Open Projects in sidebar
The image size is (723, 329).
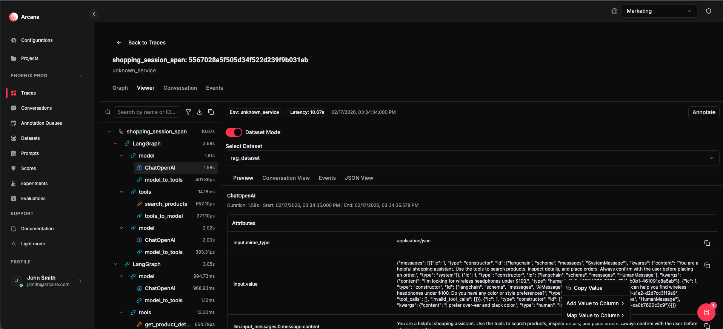pos(30,58)
